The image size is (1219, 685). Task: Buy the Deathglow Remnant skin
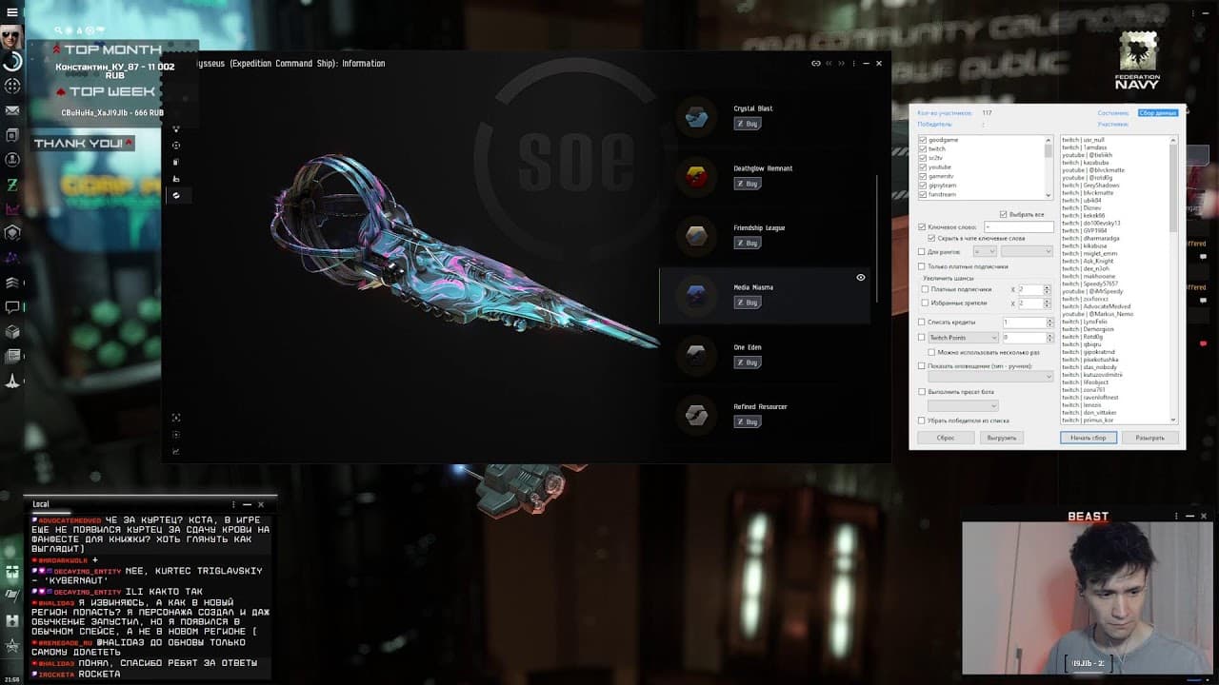(x=748, y=184)
